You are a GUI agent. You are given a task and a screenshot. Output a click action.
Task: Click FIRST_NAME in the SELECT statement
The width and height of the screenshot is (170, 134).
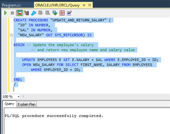pyautogui.click(x=91, y=65)
